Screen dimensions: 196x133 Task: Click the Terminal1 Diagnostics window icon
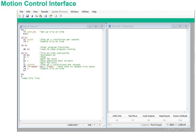pos(109,26)
